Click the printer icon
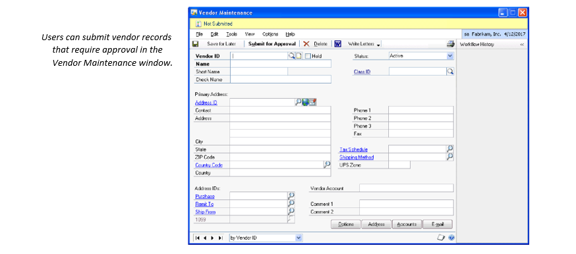 (451, 44)
